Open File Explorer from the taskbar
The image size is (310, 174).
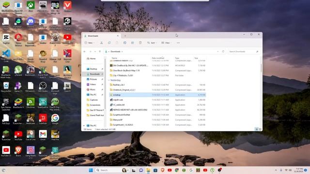(148, 170)
